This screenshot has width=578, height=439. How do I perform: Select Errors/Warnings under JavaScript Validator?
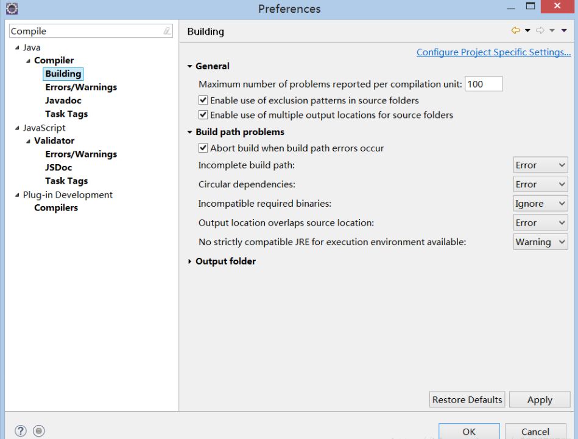point(81,154)
